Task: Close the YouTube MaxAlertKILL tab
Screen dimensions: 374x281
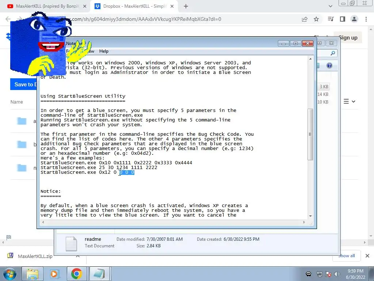Action: tap(85, 7)
